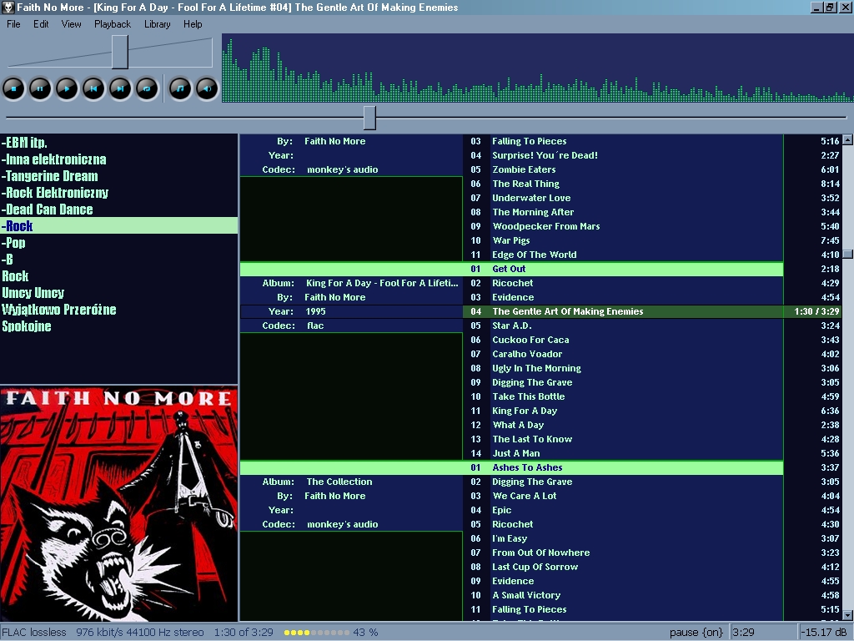The image size is (854, 641).
Task: Select the track 'We Care A Lot'
Action: click(x=652, y=496)
